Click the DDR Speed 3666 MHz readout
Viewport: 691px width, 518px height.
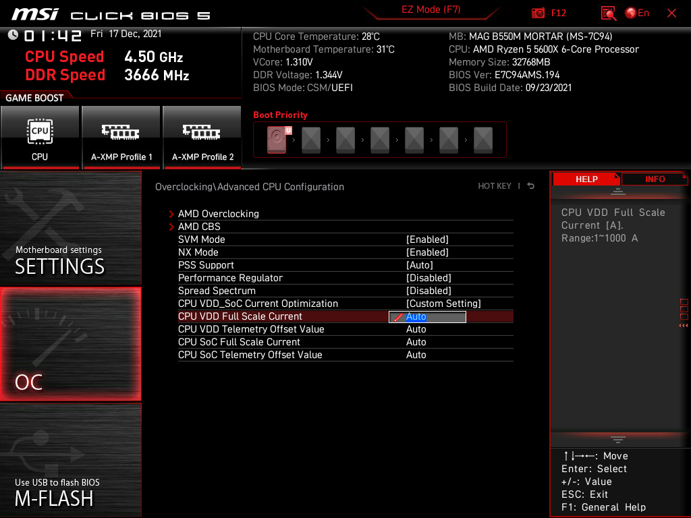107,75
